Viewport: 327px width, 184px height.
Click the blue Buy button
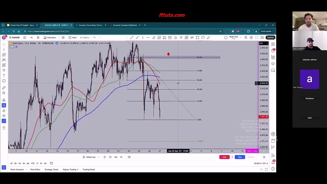pos(240,157)
